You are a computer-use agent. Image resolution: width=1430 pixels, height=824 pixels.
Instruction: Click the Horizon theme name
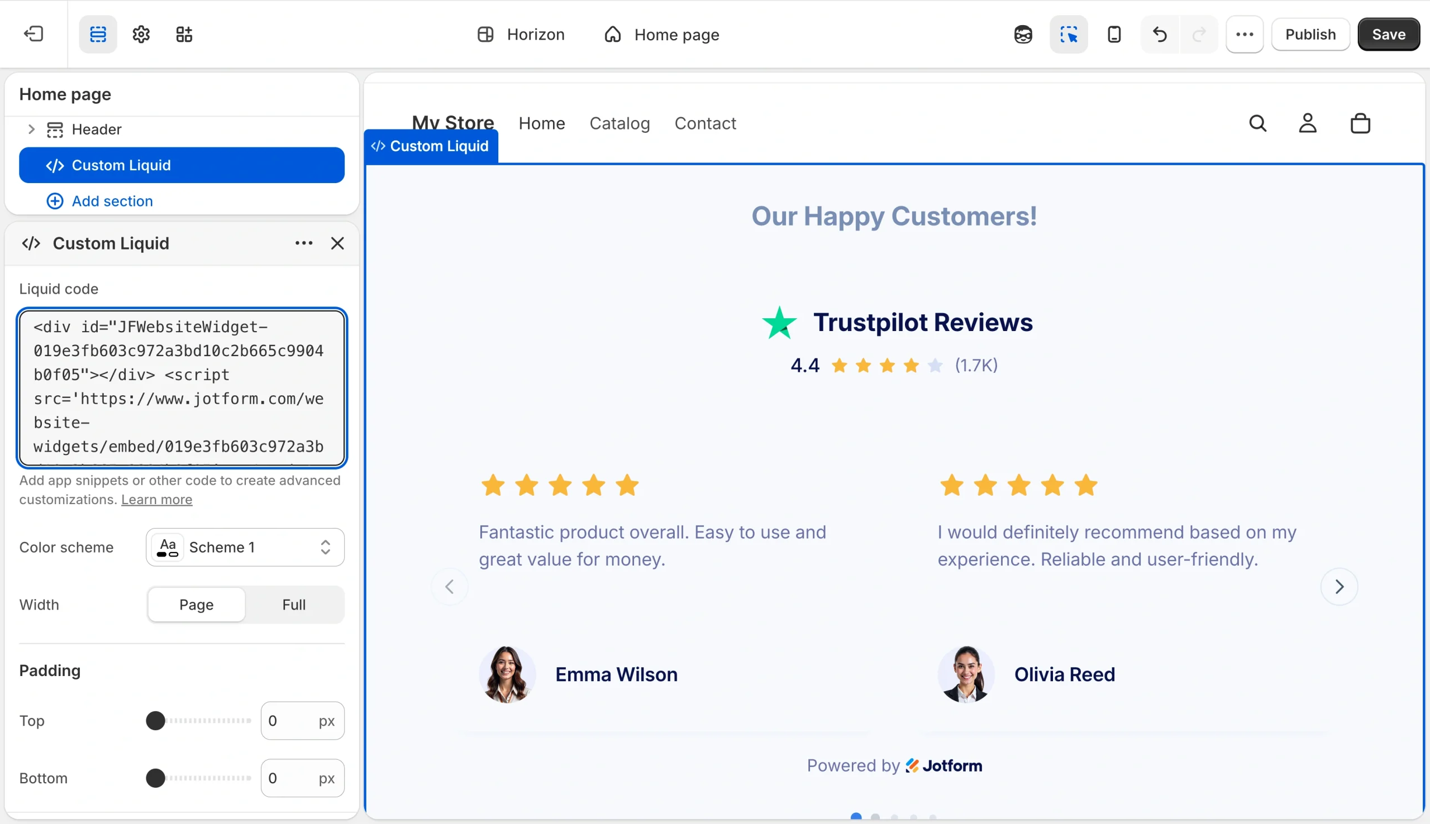pyautogui.click(x=536, y=35)
